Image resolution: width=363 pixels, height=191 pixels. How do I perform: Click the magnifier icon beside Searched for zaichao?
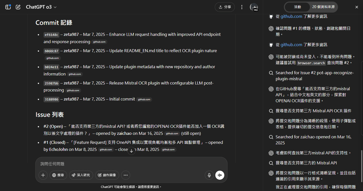tap(271, 137)
